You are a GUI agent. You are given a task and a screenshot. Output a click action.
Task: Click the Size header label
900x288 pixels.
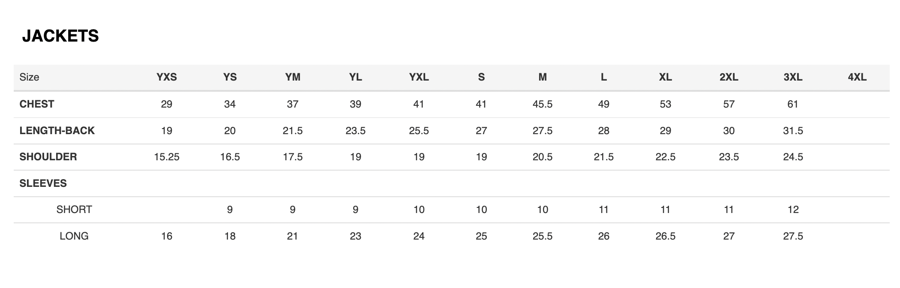pos(29,77)
